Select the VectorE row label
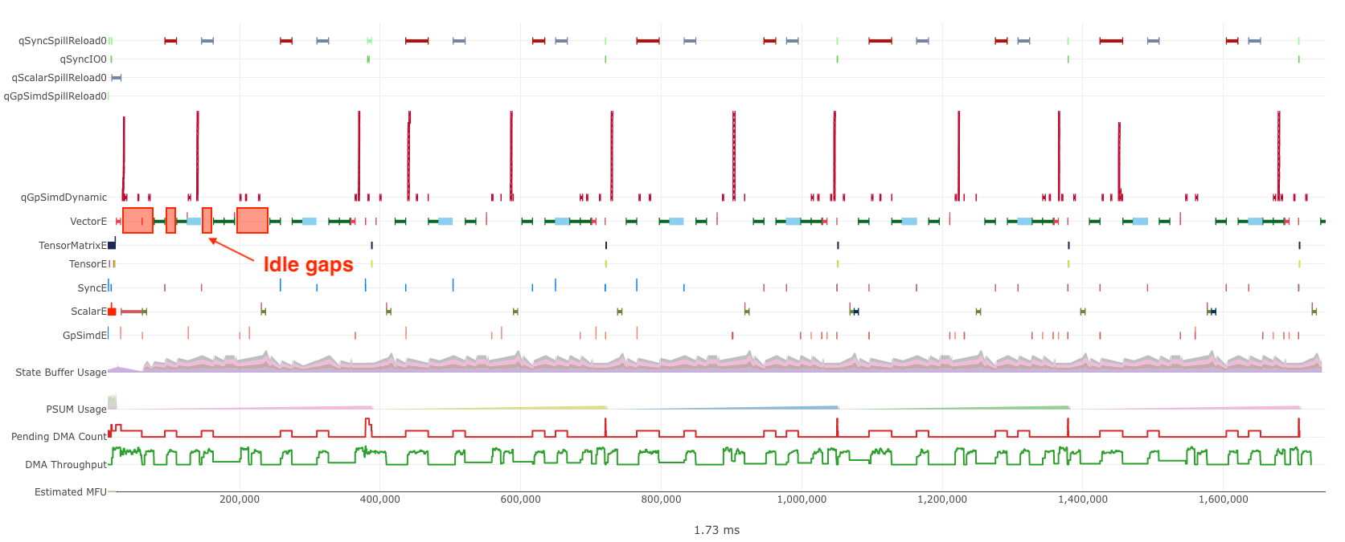 coord(88,222)
